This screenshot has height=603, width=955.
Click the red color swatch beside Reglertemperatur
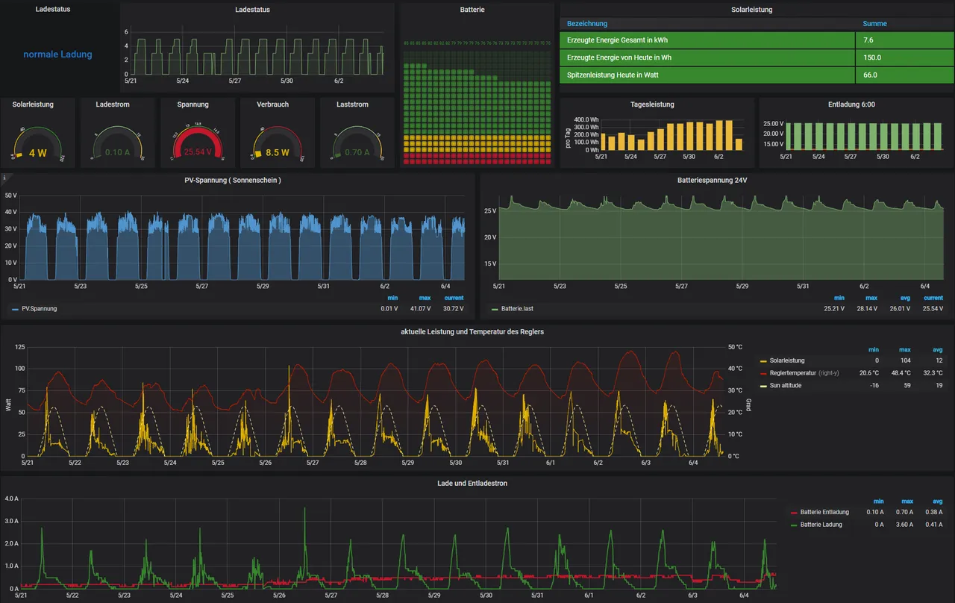(763, 373)
